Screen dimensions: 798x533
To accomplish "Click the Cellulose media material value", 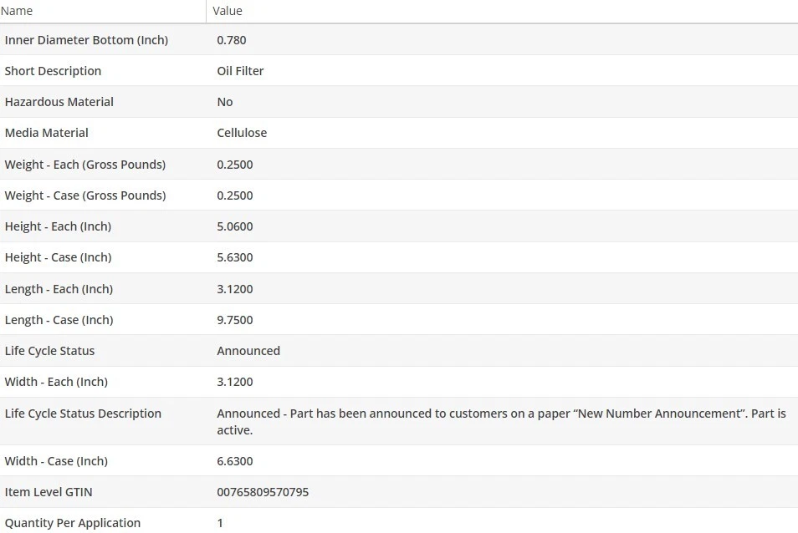I will 242,133.
